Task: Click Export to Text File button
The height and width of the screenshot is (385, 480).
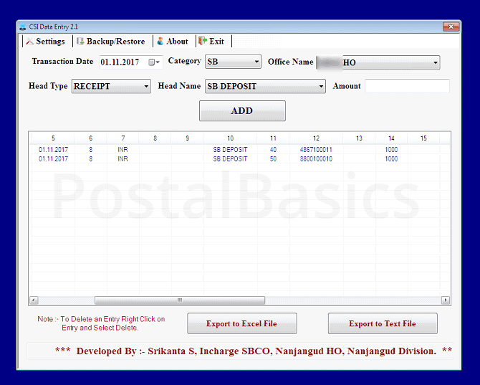Action: click(382, 323)
